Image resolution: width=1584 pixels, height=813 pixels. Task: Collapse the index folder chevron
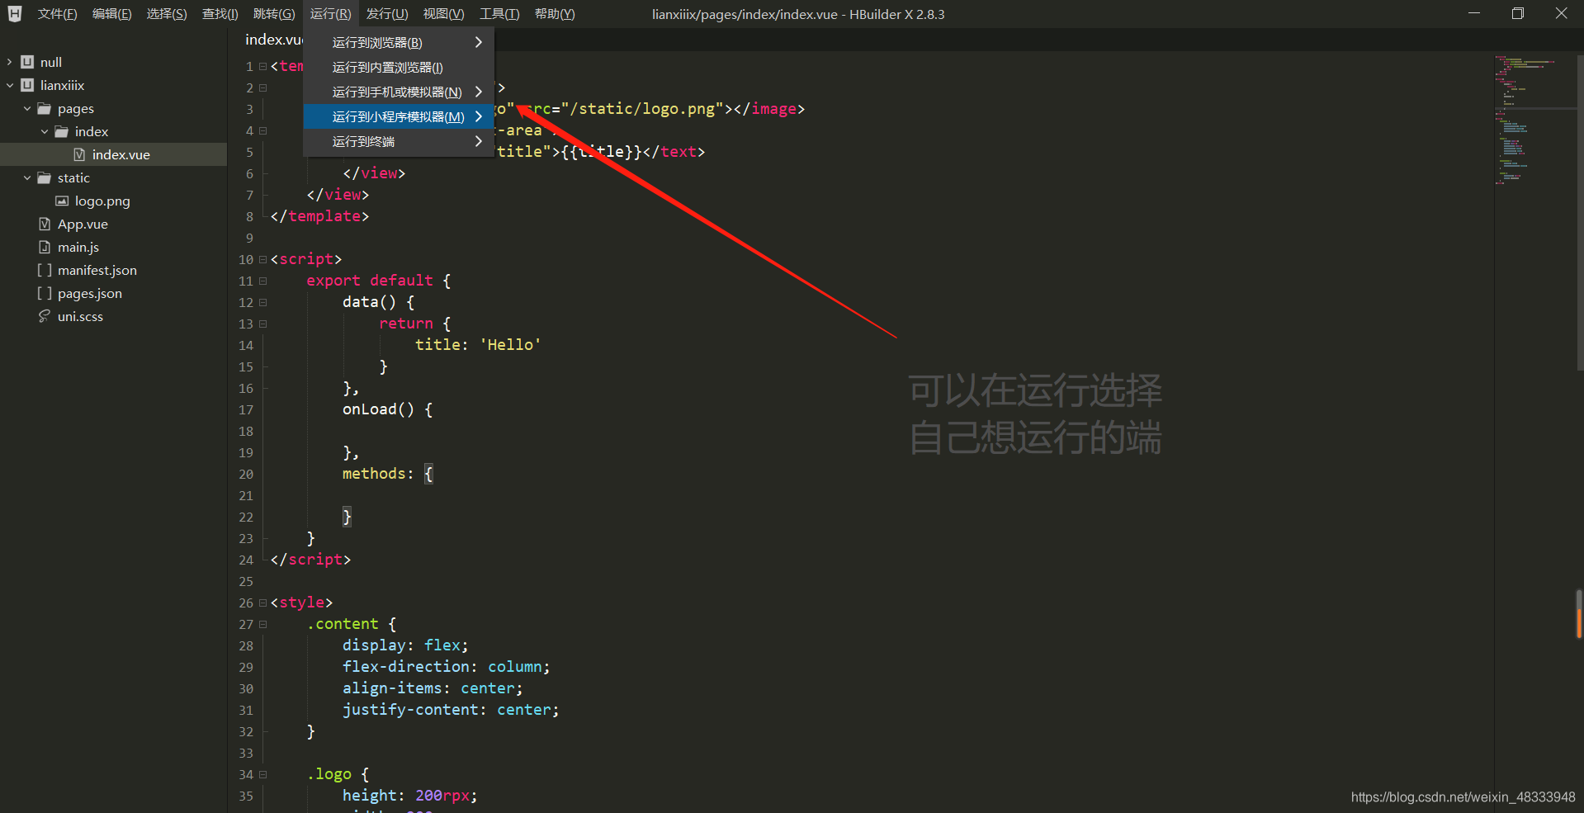pyautogui.click(x=45, y=131)
